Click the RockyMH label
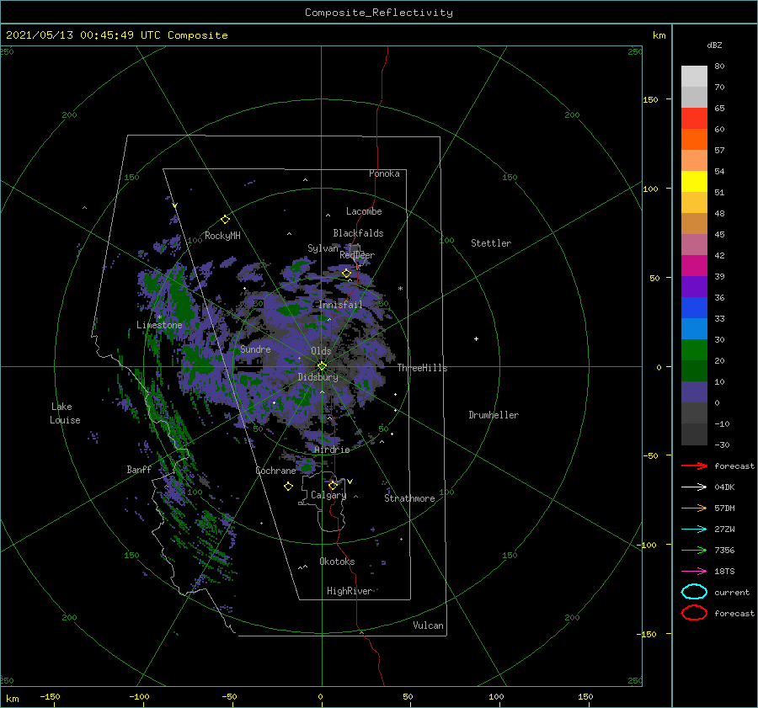Viewport: 758px width, 708px height. pyautogui.click(x=222, y=236)
